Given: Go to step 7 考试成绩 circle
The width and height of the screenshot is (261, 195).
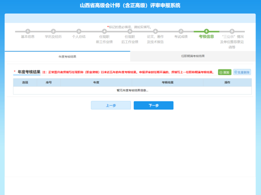Looking at the screenshot, I should tap(181, 31).
